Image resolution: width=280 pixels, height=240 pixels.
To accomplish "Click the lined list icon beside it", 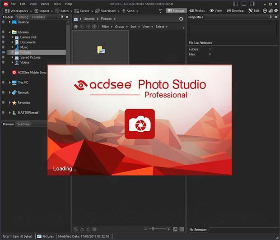I will 182,229.
